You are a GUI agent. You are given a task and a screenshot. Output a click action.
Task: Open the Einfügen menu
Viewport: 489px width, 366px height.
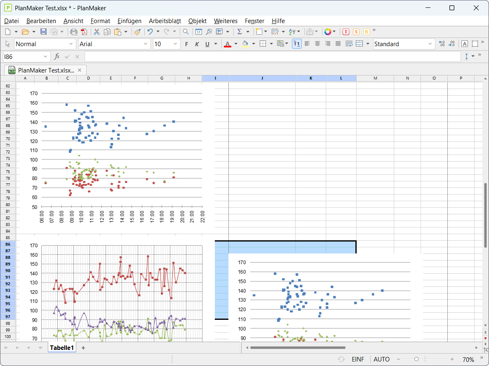[129, 21]
